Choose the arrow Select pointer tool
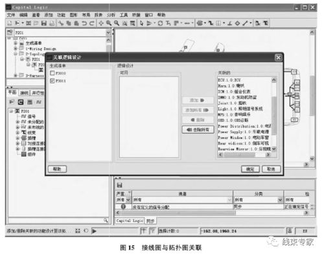The height and width of the screenshot is (256, 324). [x=141, y=23]
